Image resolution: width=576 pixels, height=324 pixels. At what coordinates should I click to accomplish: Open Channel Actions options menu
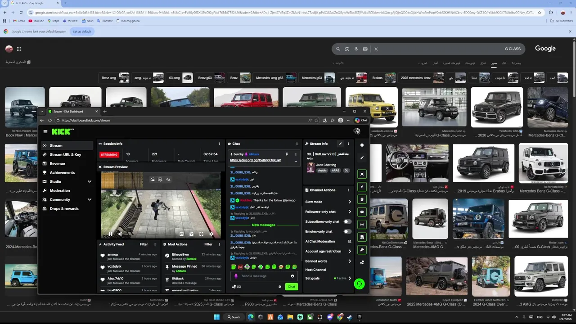(348, 190)
